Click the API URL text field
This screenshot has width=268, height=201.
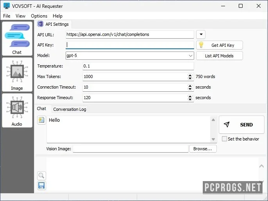click(130, 34)
